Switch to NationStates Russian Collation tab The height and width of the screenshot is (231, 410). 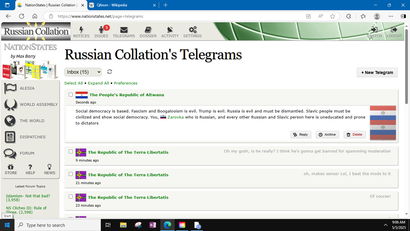click(x=51, y=5)
